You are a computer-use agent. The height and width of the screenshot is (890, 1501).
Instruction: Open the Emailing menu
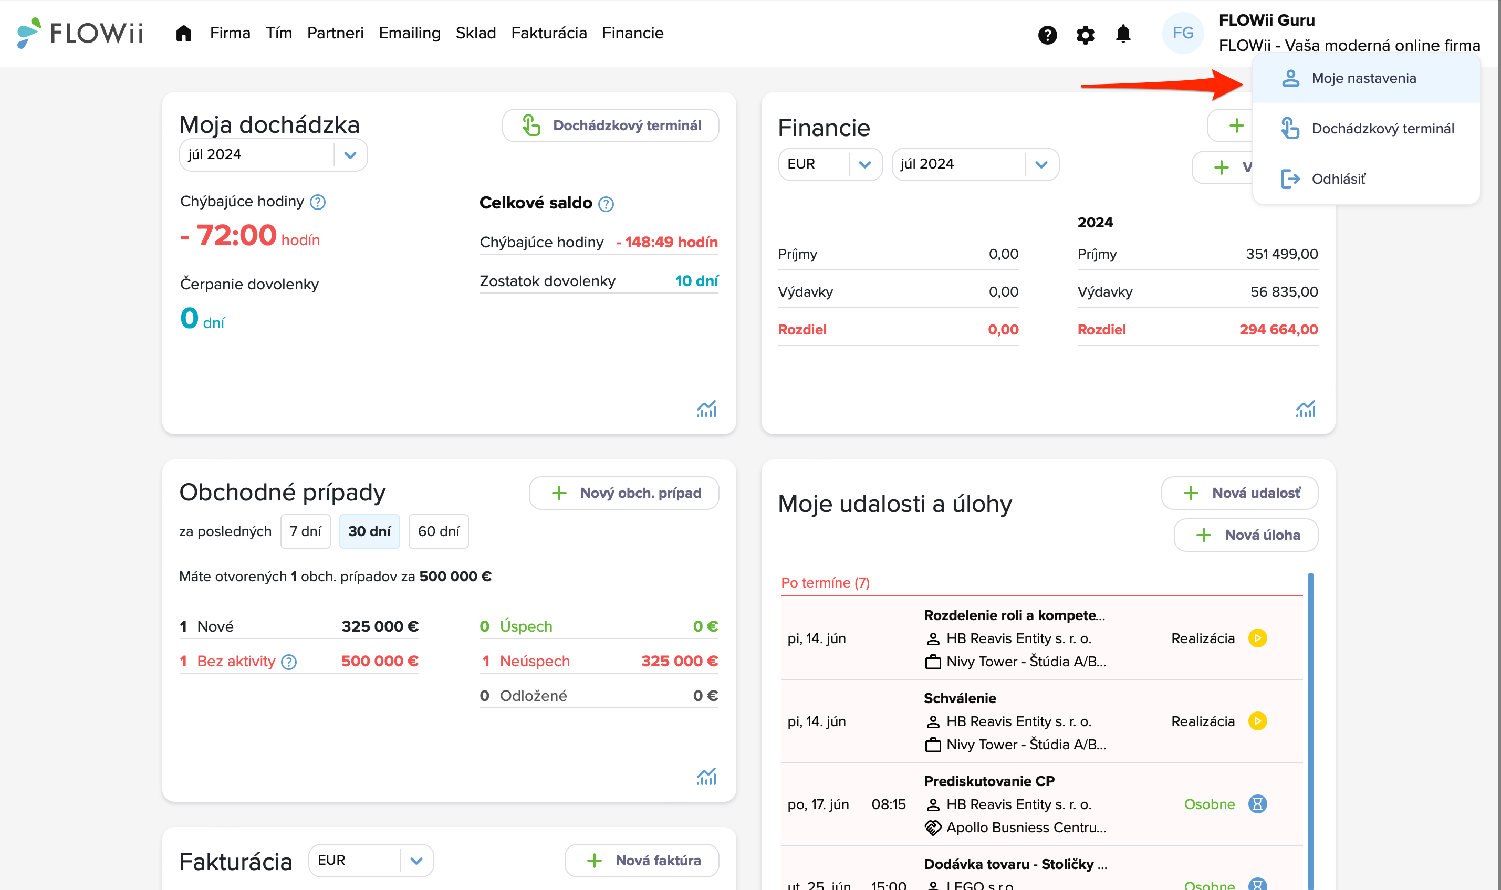click(x=410, y=33)
